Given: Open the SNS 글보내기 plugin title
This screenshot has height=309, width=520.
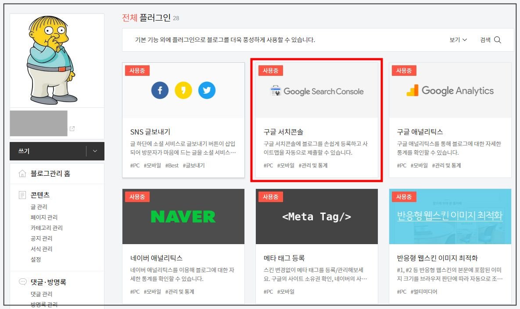Looking at the screenshot, I should pyautogui.click(x=150, y=132).
